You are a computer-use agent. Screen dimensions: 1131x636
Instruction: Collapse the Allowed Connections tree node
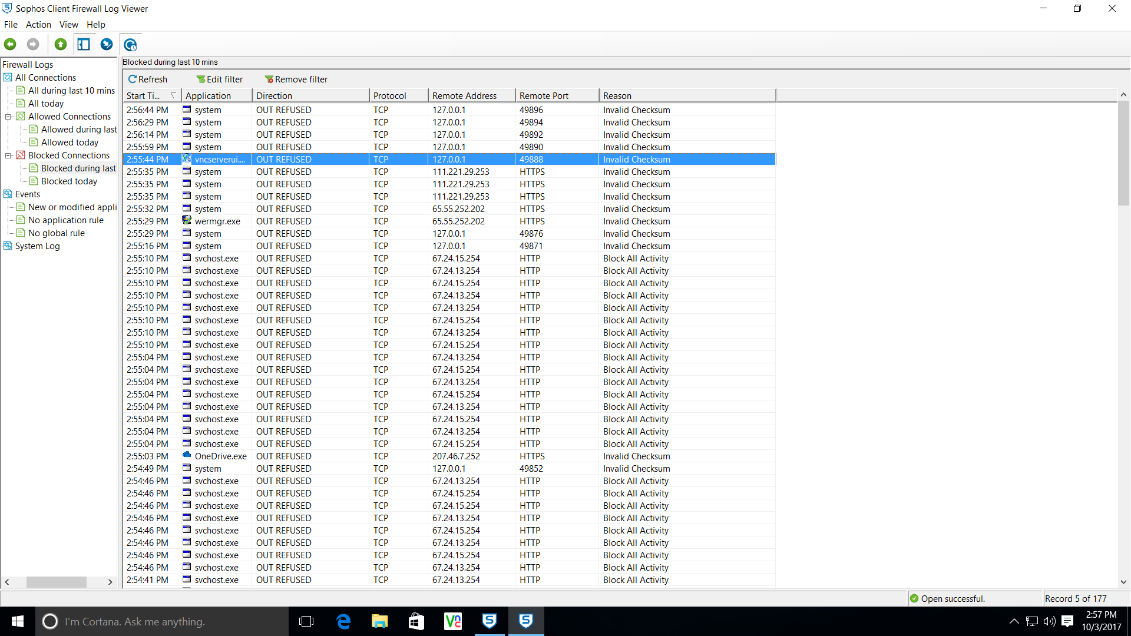click(x=8, y=117)
